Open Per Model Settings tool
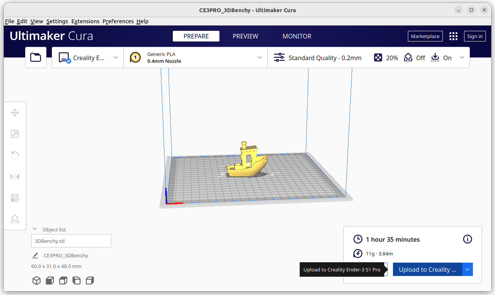This screenshot has height=295, width=495. 15,198
